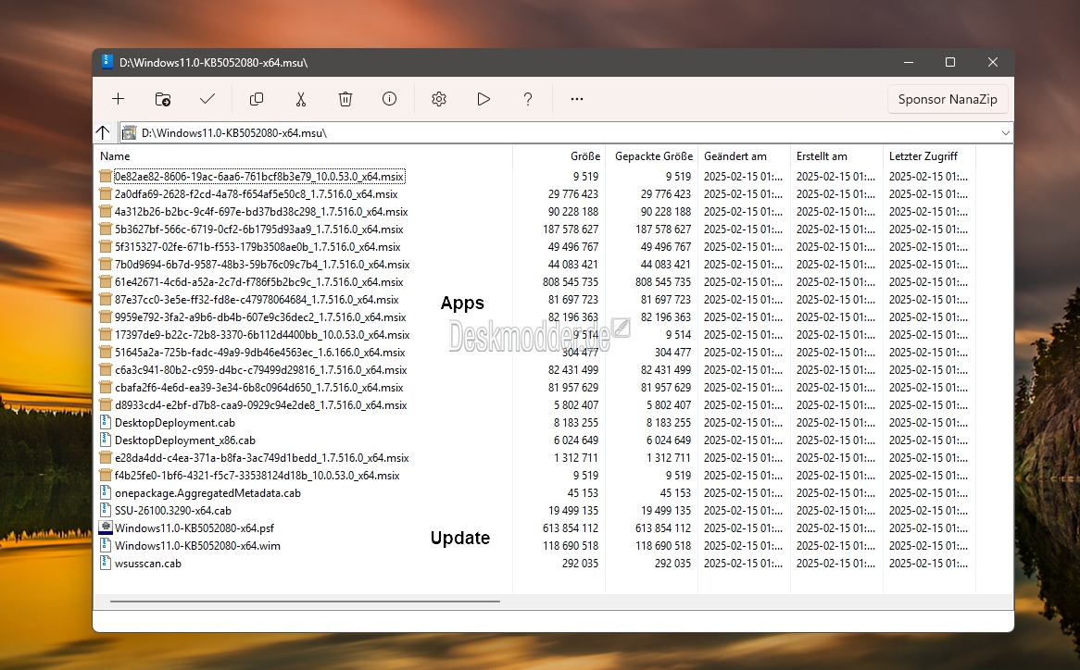Open help with the question mark icon

click(528, 99)
